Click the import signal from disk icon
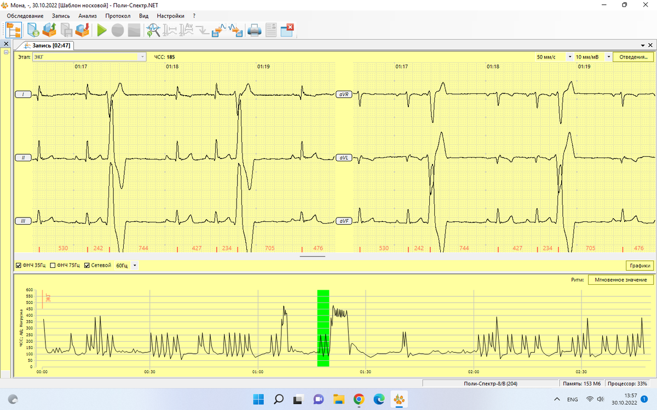This screenshot has width=657, height=410. tap(236, 30)
